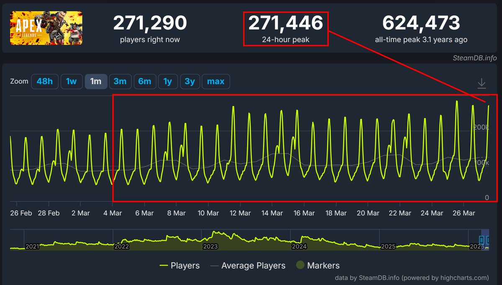The height and width of the screenshot is (285, 502).
Task: Set chart zoom to 1w
Action: 72,81
